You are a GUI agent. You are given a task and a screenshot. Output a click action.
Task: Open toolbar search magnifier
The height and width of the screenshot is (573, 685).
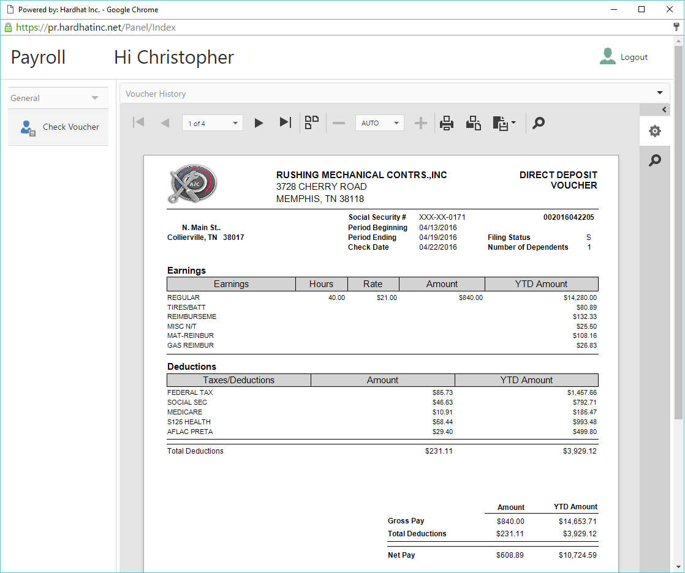[x=538, y=123]
